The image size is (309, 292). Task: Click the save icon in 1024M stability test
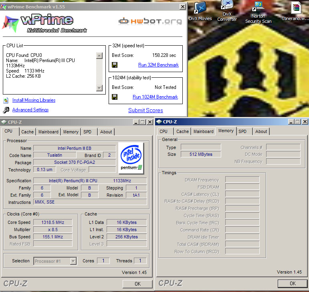pyautogui.click(x=115, y=97)
